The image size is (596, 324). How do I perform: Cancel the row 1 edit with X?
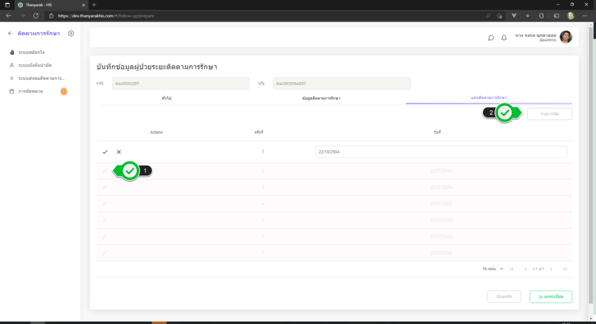click(119, 152)
